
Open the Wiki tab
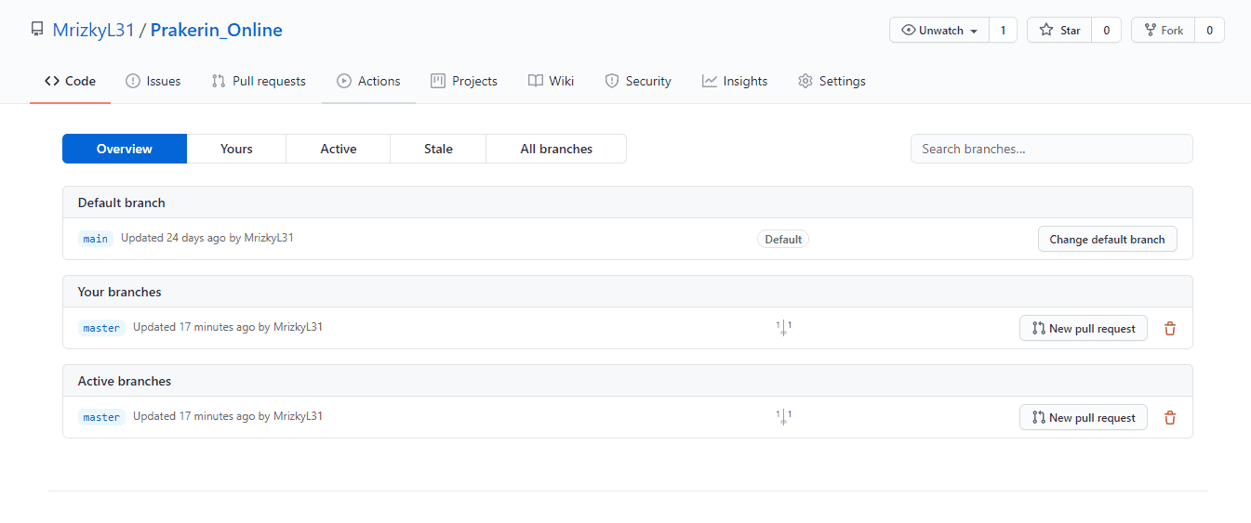click(551, 81)
